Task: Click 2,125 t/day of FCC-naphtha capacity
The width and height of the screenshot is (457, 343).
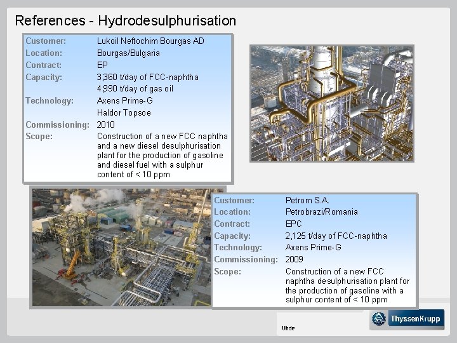Action: (x=336, y=236)
